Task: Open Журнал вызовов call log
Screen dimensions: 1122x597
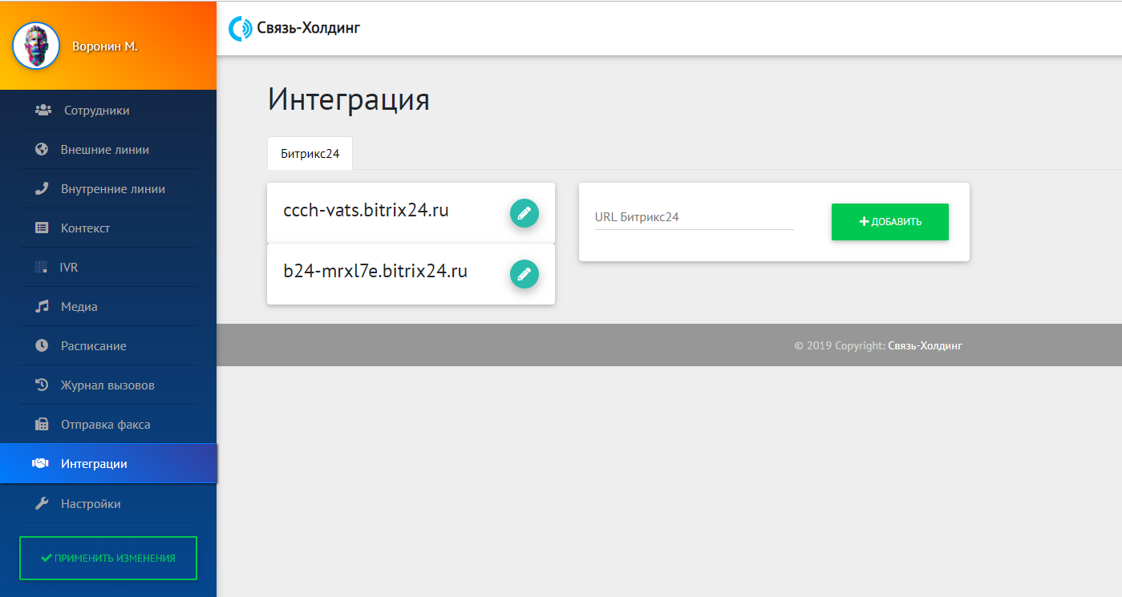Action: [107, 385]
